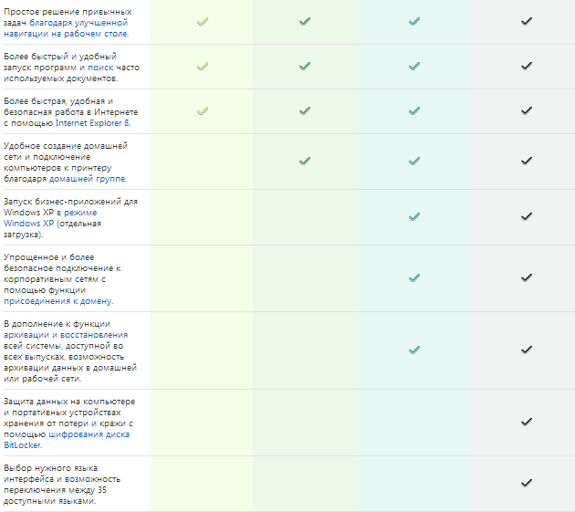Select text 'безопасная работа в Интернете'
The image size is (575, 512).
tap(71, 112)
